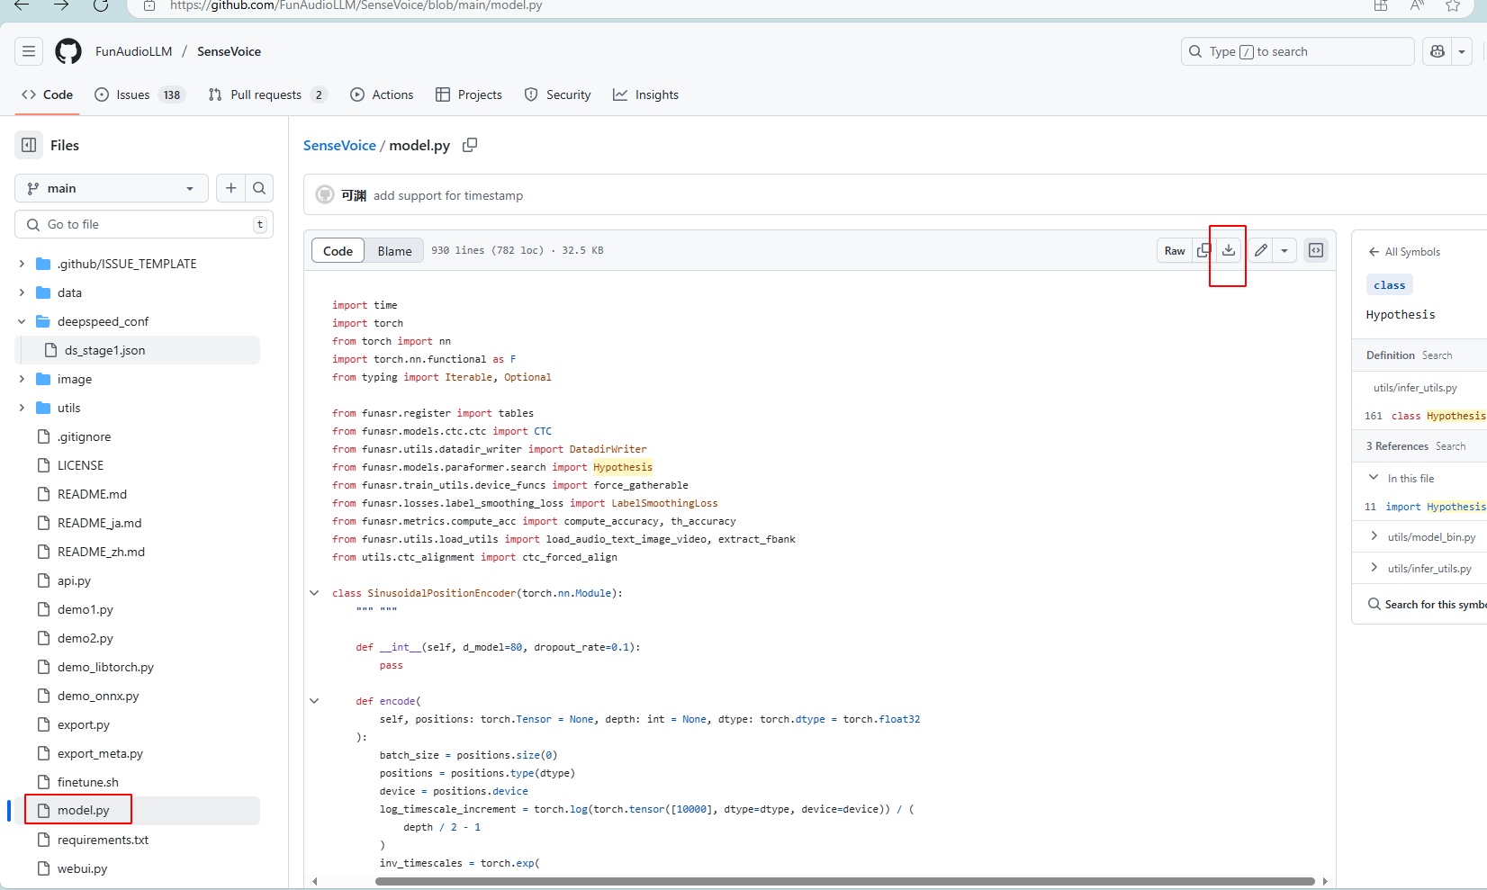
Task: Expand utils/infer_utils.py references
Action: pos(1374,568)
